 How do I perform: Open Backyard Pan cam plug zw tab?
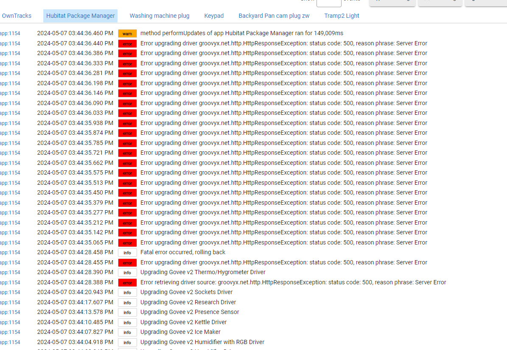pos(274,16)
